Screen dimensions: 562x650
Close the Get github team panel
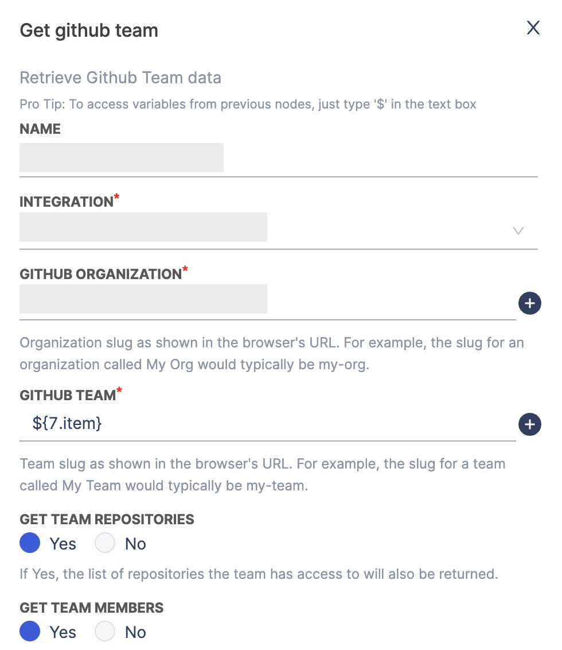(533, 28)
